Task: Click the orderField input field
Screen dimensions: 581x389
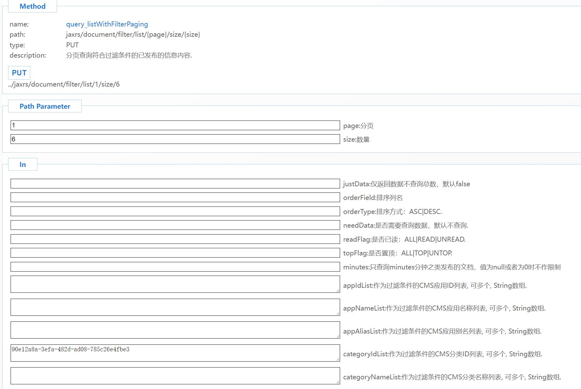Action: click(175, 197)
